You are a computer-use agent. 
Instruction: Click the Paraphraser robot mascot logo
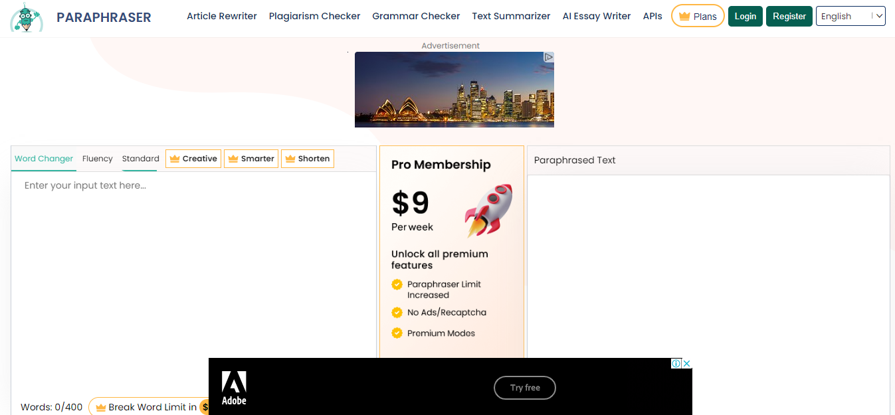pyautogui.click(x=27, y=17)
